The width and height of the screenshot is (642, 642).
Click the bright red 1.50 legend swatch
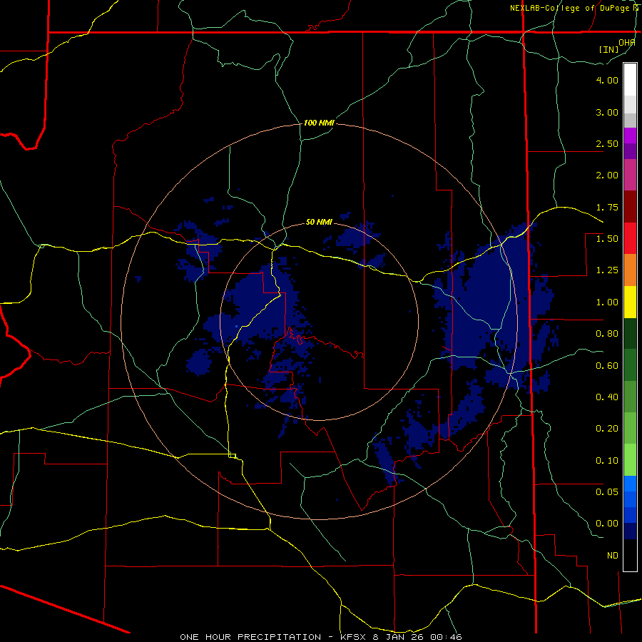[x=630, y=238]
